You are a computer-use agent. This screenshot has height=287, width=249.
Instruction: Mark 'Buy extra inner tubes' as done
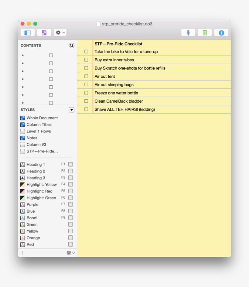pyautogui.click(x=86, y=60)
